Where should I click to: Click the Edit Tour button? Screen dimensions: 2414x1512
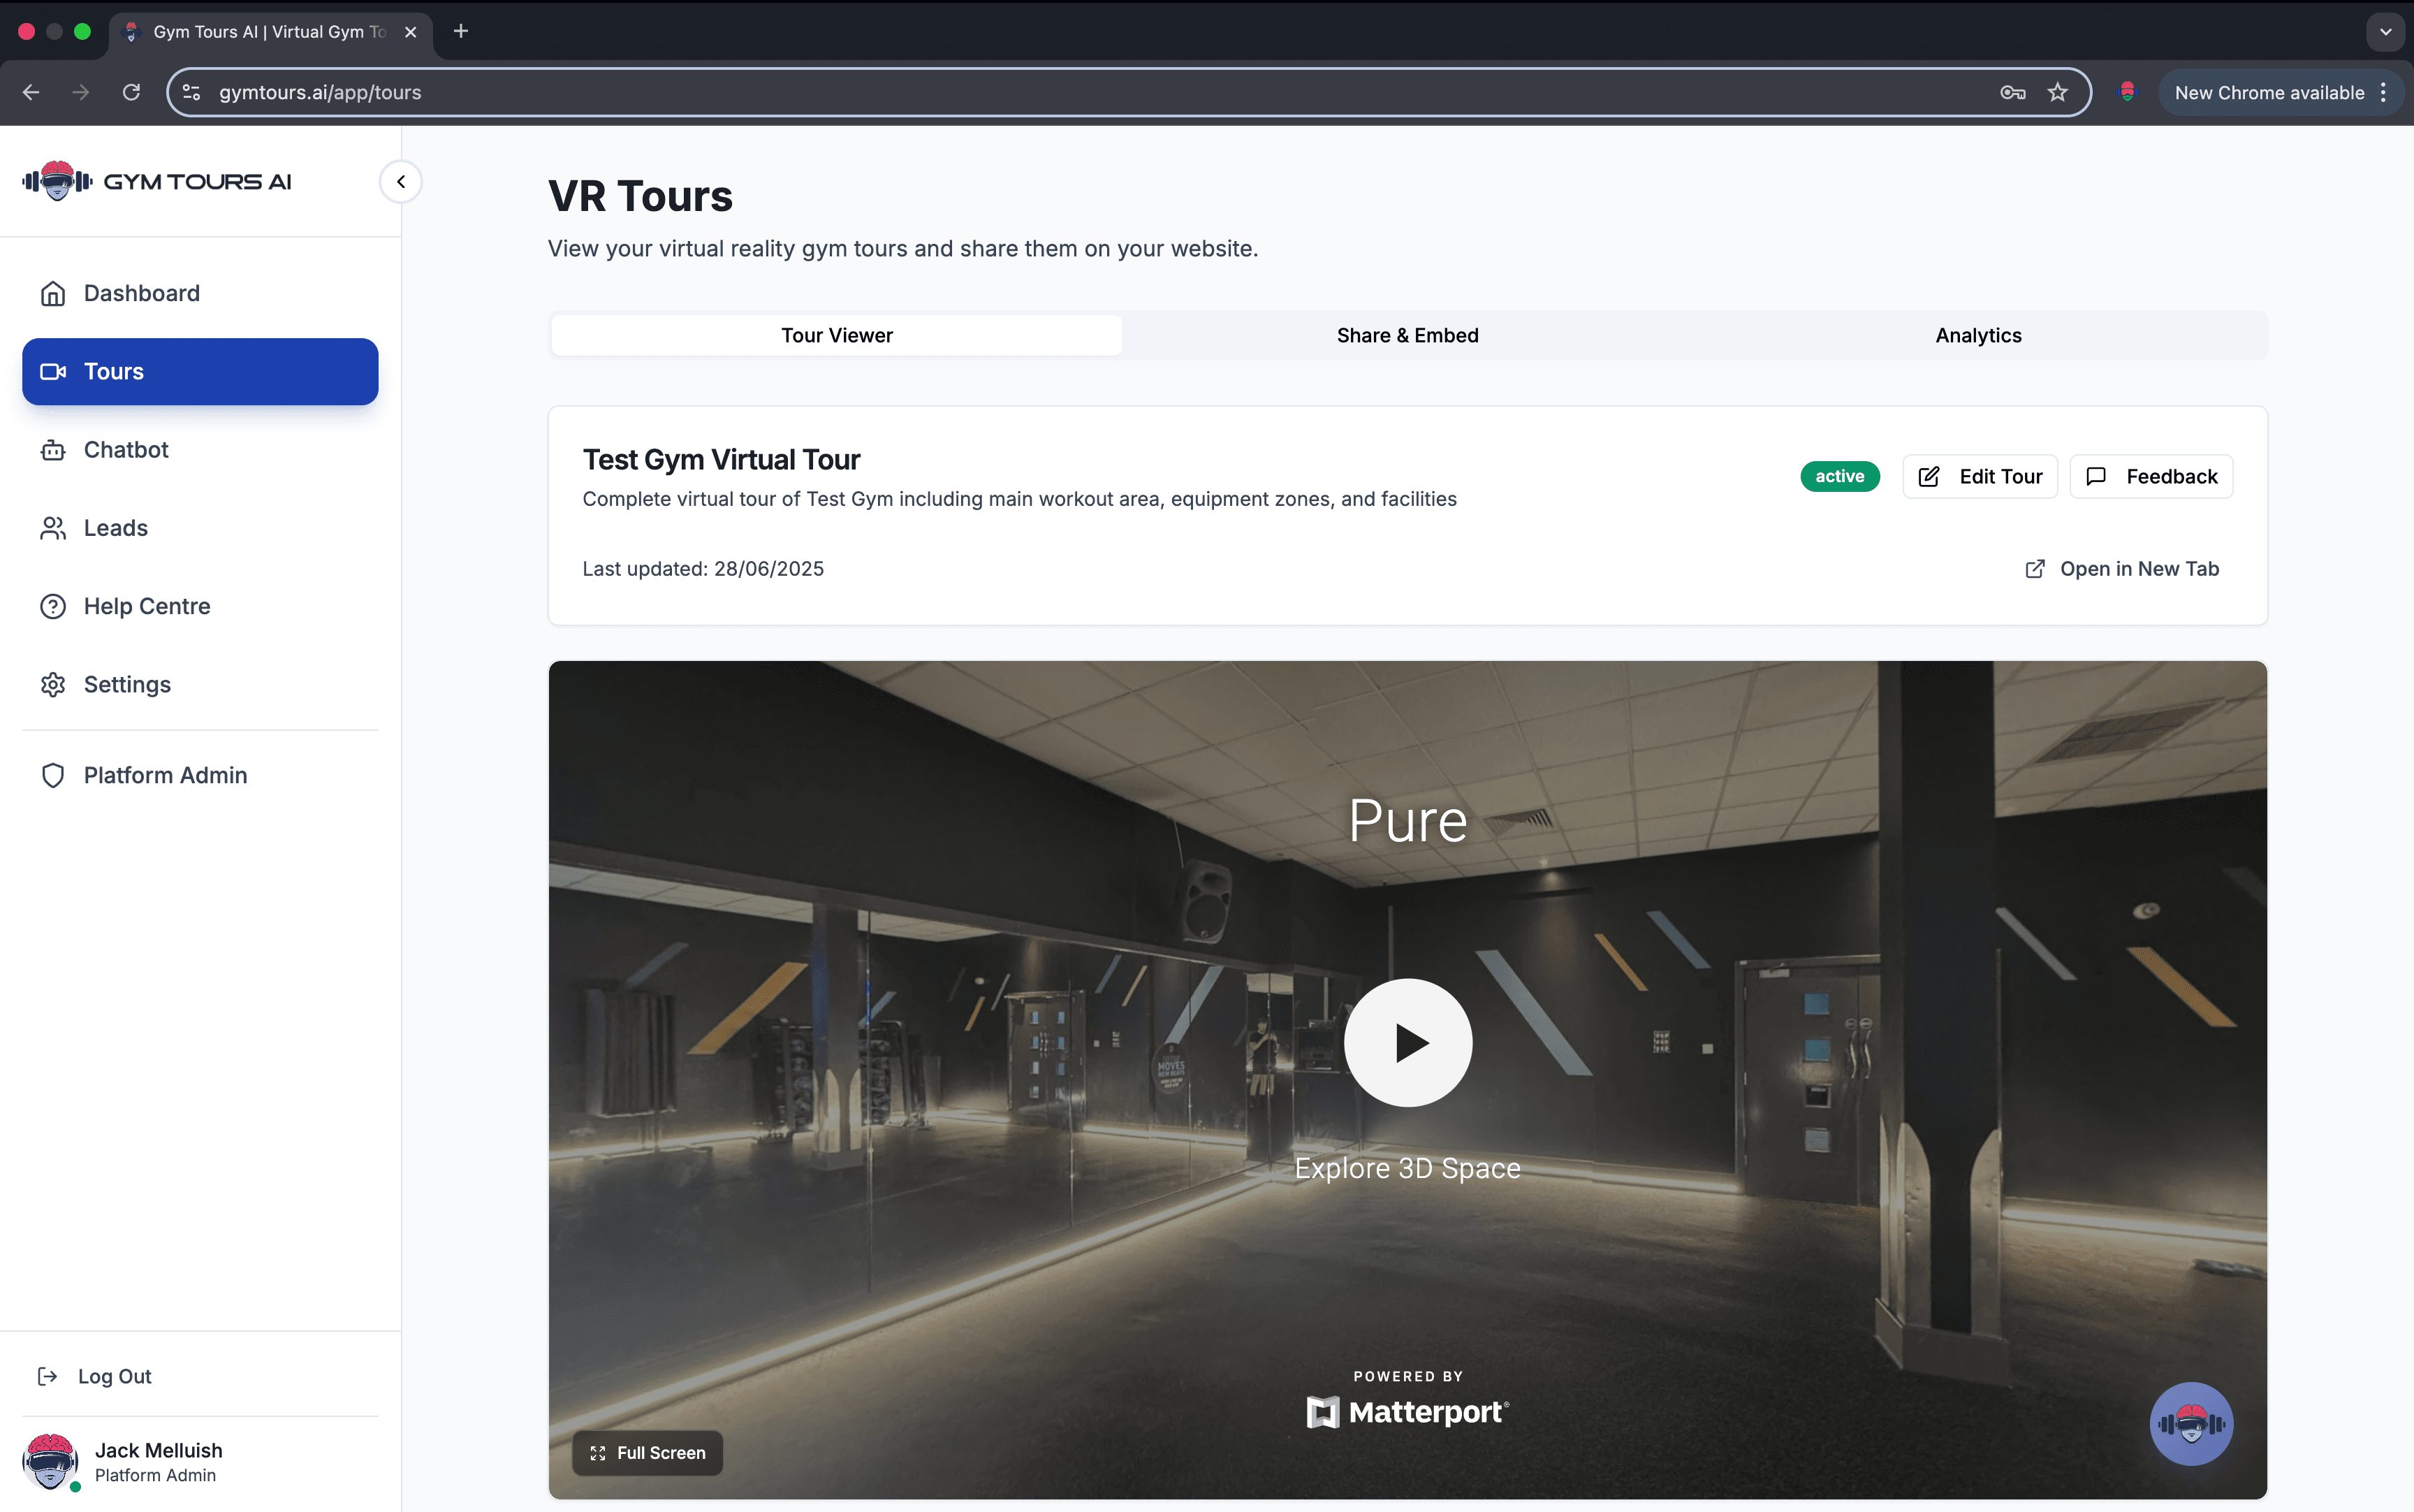click(1979, 476)
